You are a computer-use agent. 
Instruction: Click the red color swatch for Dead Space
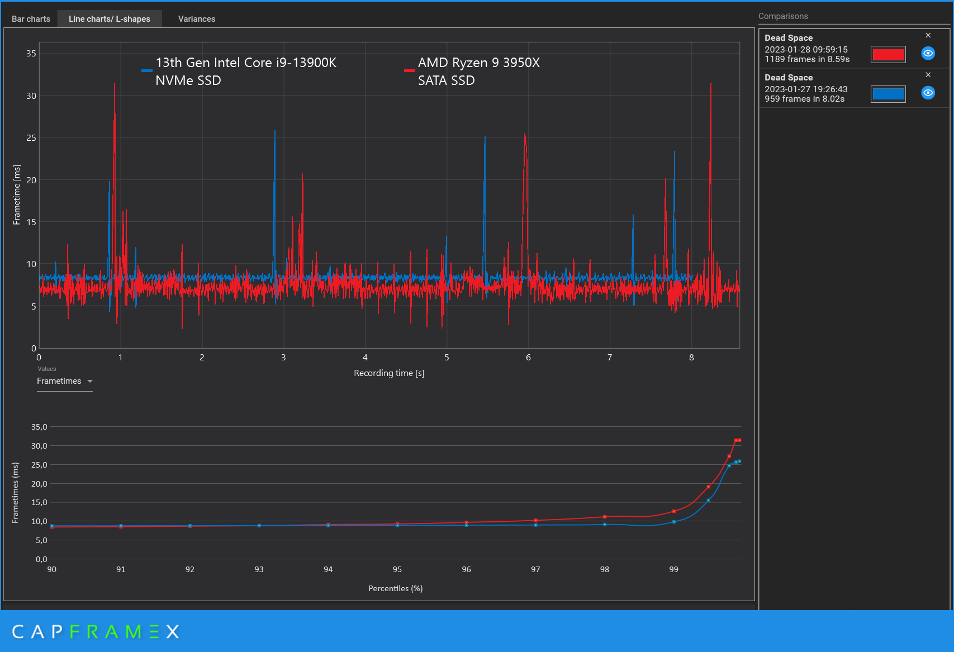pyautogui.click(x=888, y=54)
